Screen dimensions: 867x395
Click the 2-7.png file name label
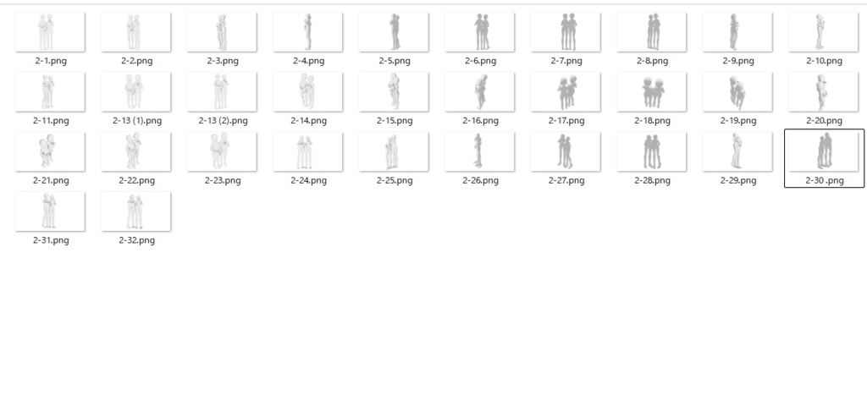(566, 61)
